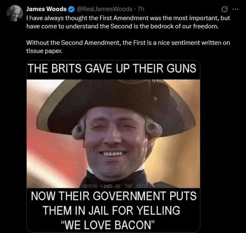Open the @RealJamesWoods handle link
Viewport: 246px width, 233px height.
coord(104,9)
